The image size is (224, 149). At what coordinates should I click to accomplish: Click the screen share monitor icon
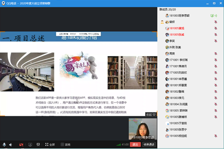[x=30, y=145]
